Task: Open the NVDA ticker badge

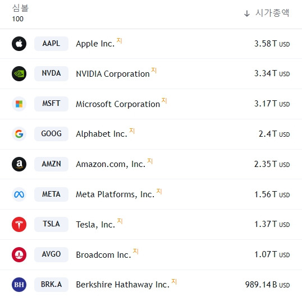Action: pos(51,73)
